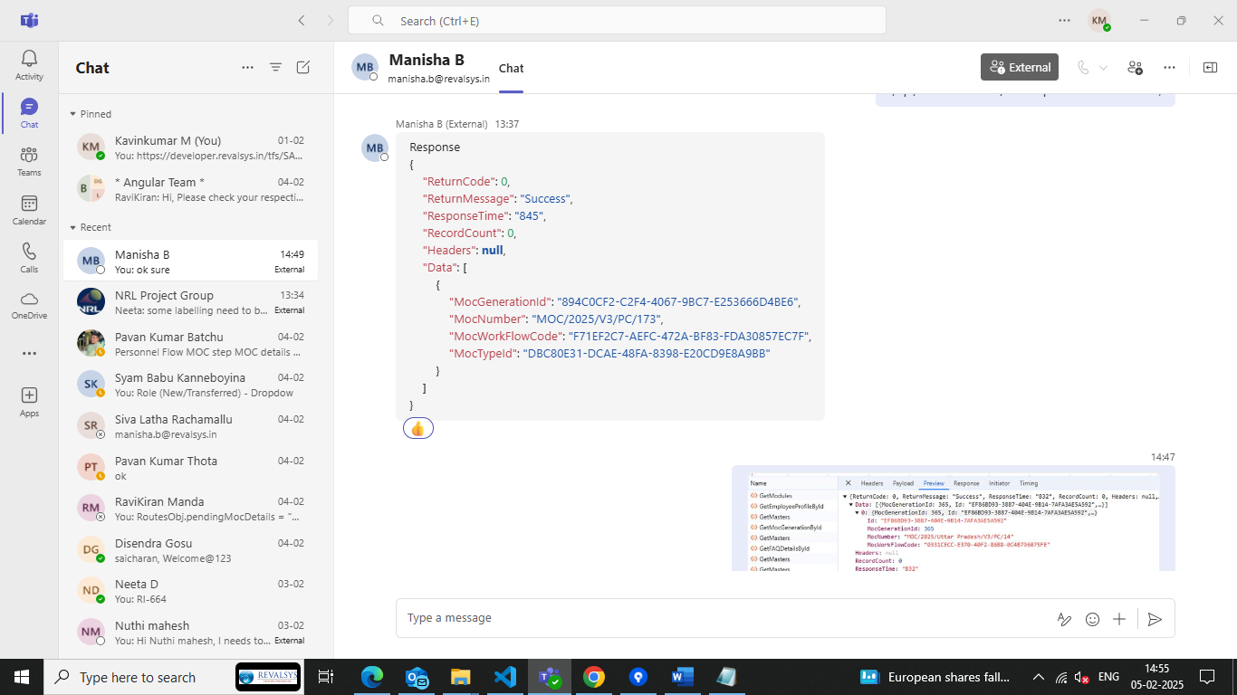
Task: Start a new chat with compose icon
Action: 303,68
